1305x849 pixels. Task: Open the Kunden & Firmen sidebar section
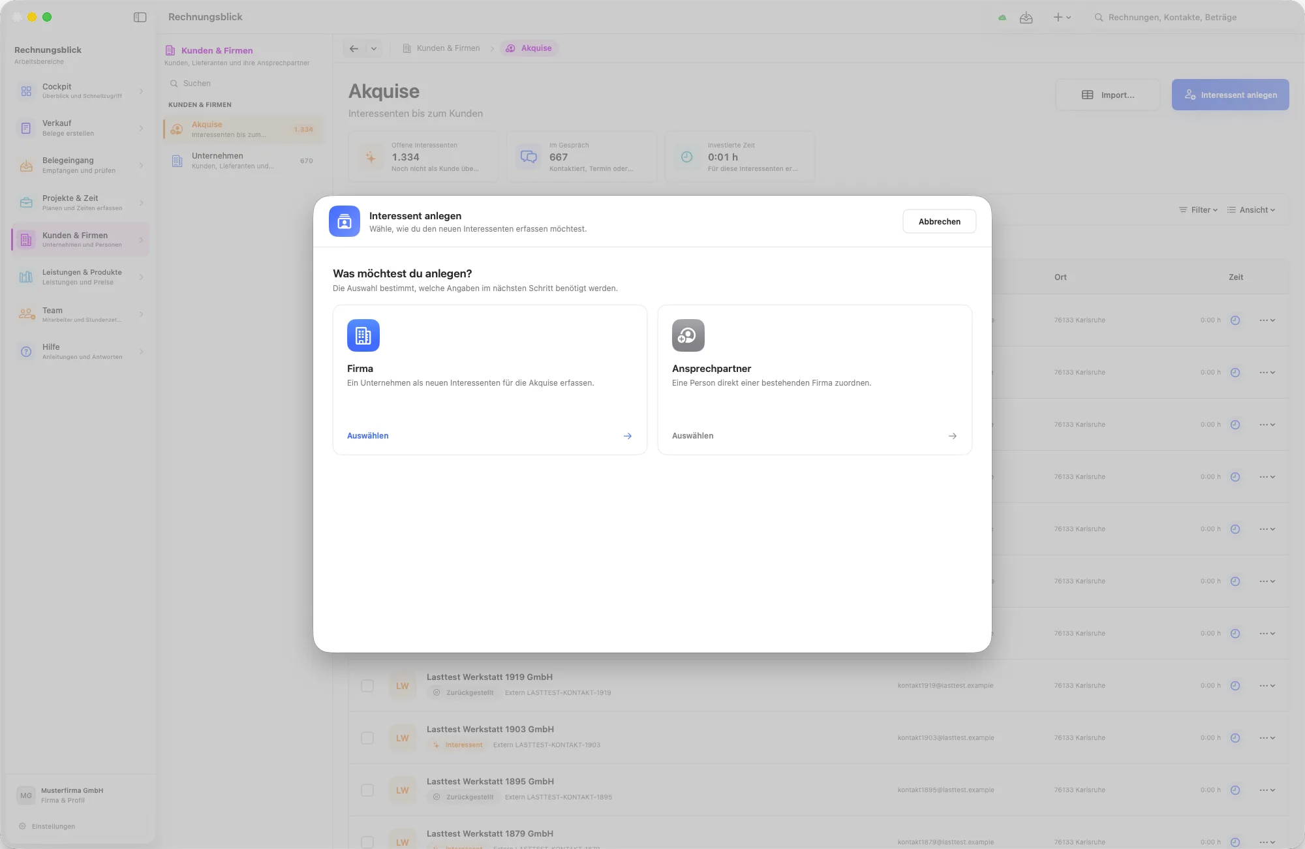(x=80, y=239)
